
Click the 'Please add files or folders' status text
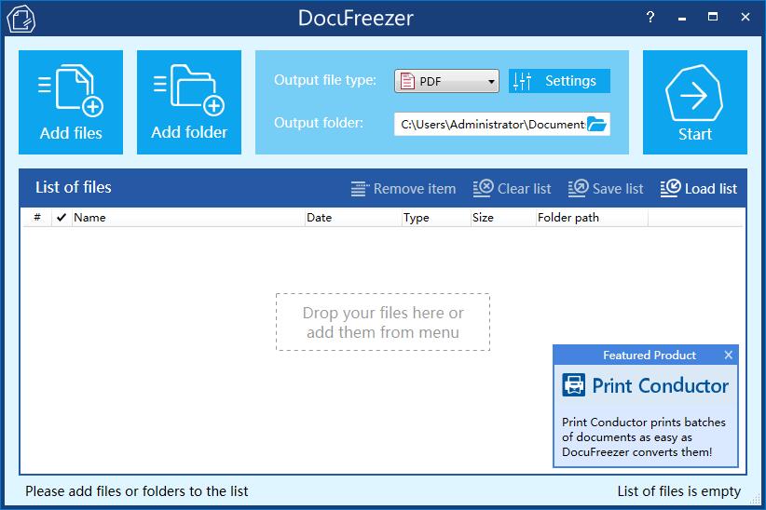tap(137, 491)
